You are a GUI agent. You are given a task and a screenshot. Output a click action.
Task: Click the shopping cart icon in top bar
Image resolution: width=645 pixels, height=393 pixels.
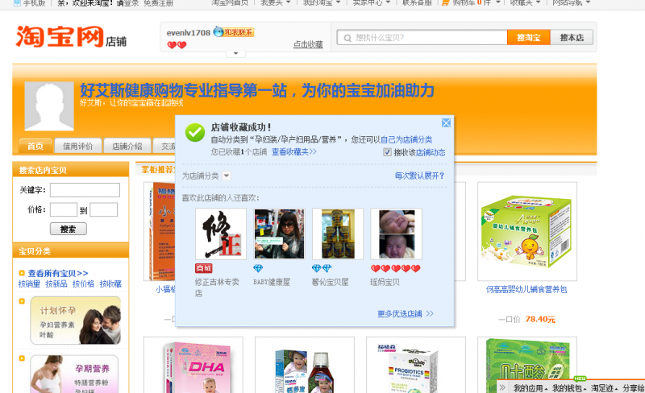pyautogui.click(x=446, y=3)
